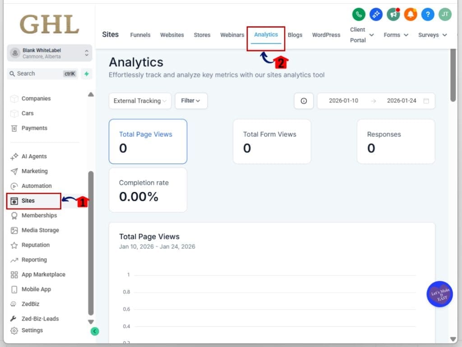Select the Total Page Views metric card
This screenshot has height=347, width=462.
click(x=148, y=142)
